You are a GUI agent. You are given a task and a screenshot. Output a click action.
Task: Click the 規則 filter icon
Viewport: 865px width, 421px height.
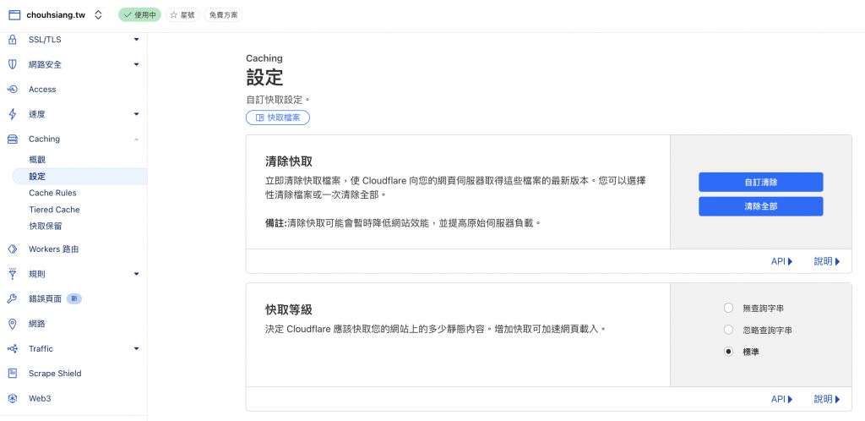pyautogui.click(x=13, y=274)
